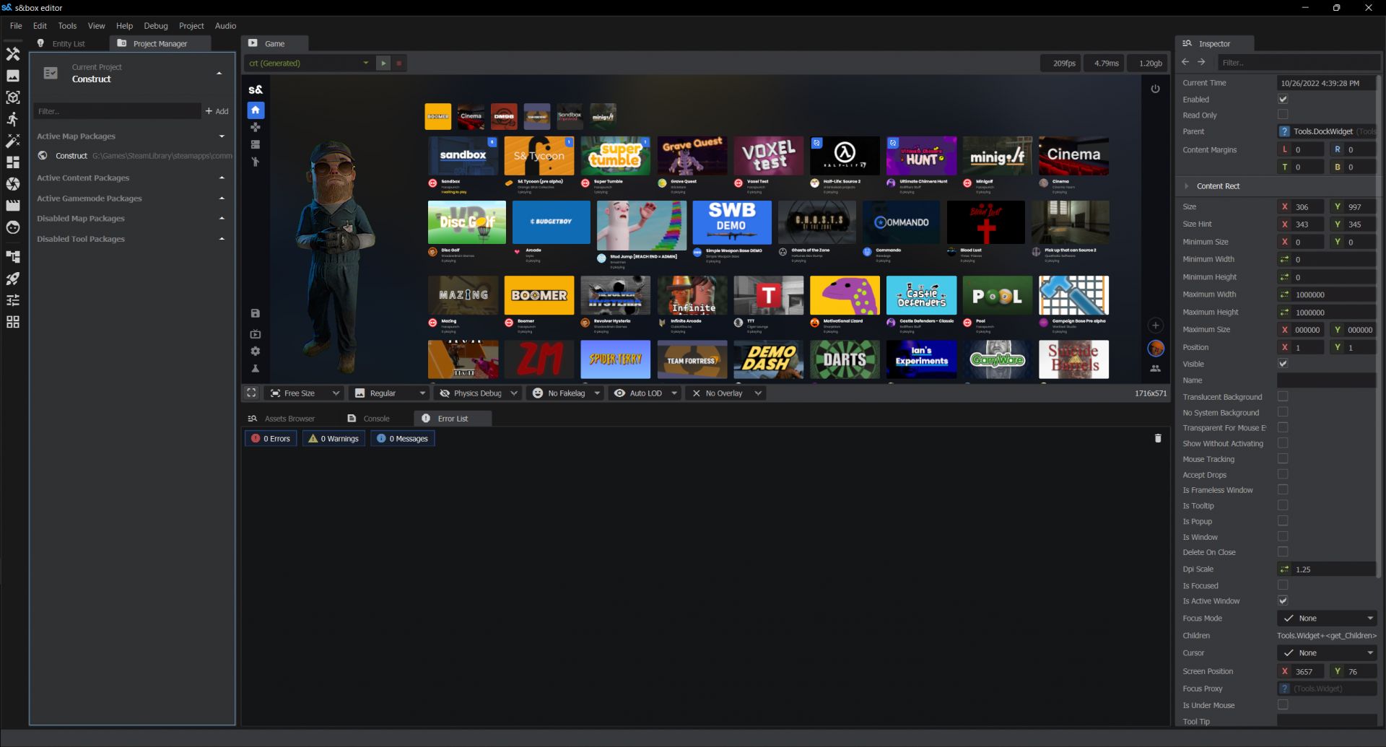Toggle the 0 Messages filter button
This screenshot has height=747, width=1386.
click(x=403, y=438)
